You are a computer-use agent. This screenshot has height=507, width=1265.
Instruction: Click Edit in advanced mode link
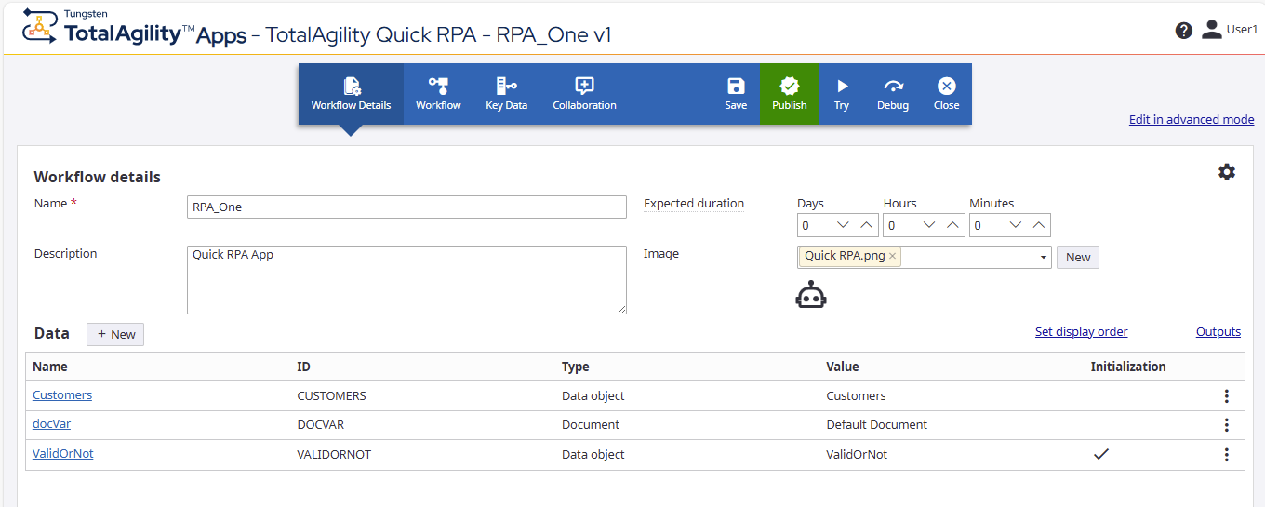pos(1192,119)
